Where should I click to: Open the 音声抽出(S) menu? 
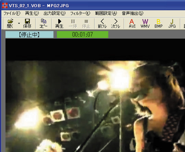point(133,13)
